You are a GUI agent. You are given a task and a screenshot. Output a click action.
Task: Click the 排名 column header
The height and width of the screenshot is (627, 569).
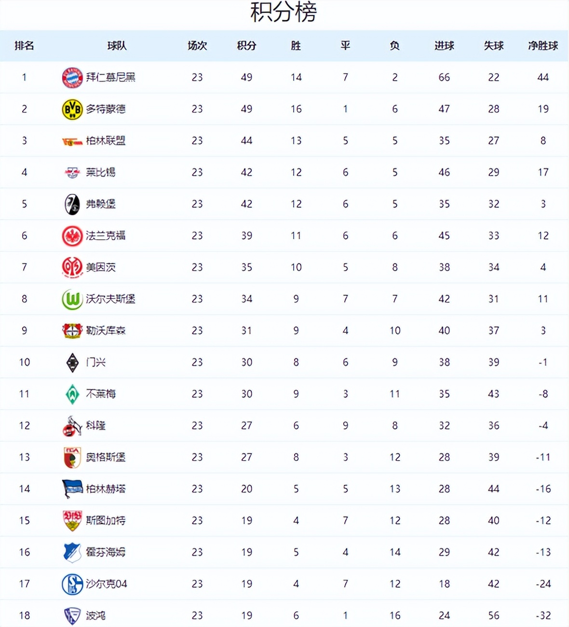pyautogui.click(x=24, y=46)
